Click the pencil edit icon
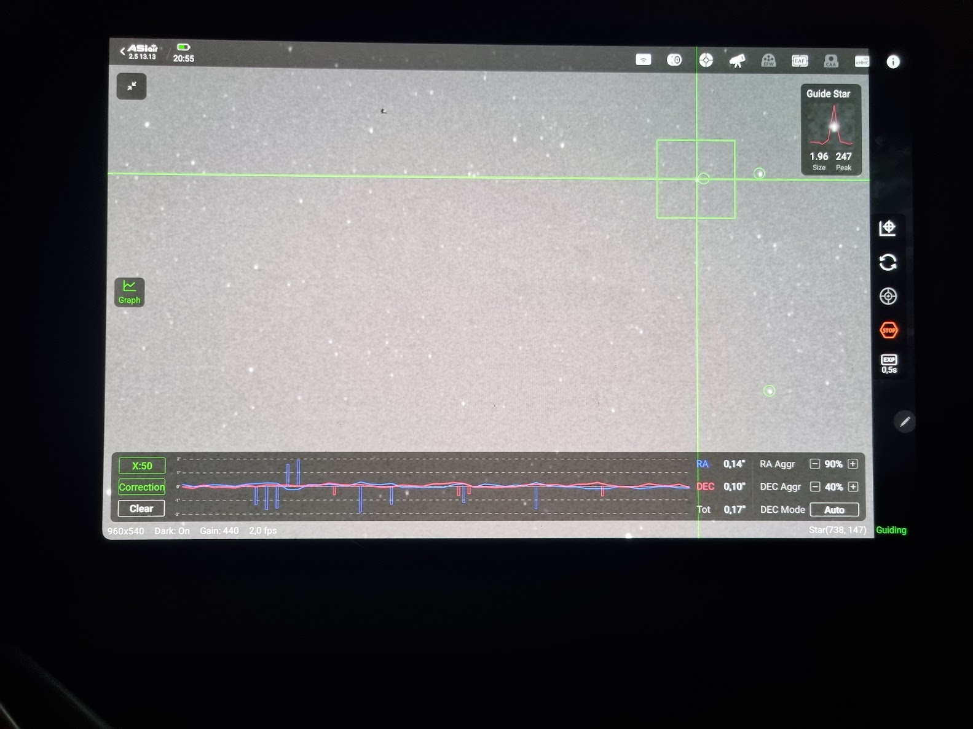973x729 pixels. [905, 422]
